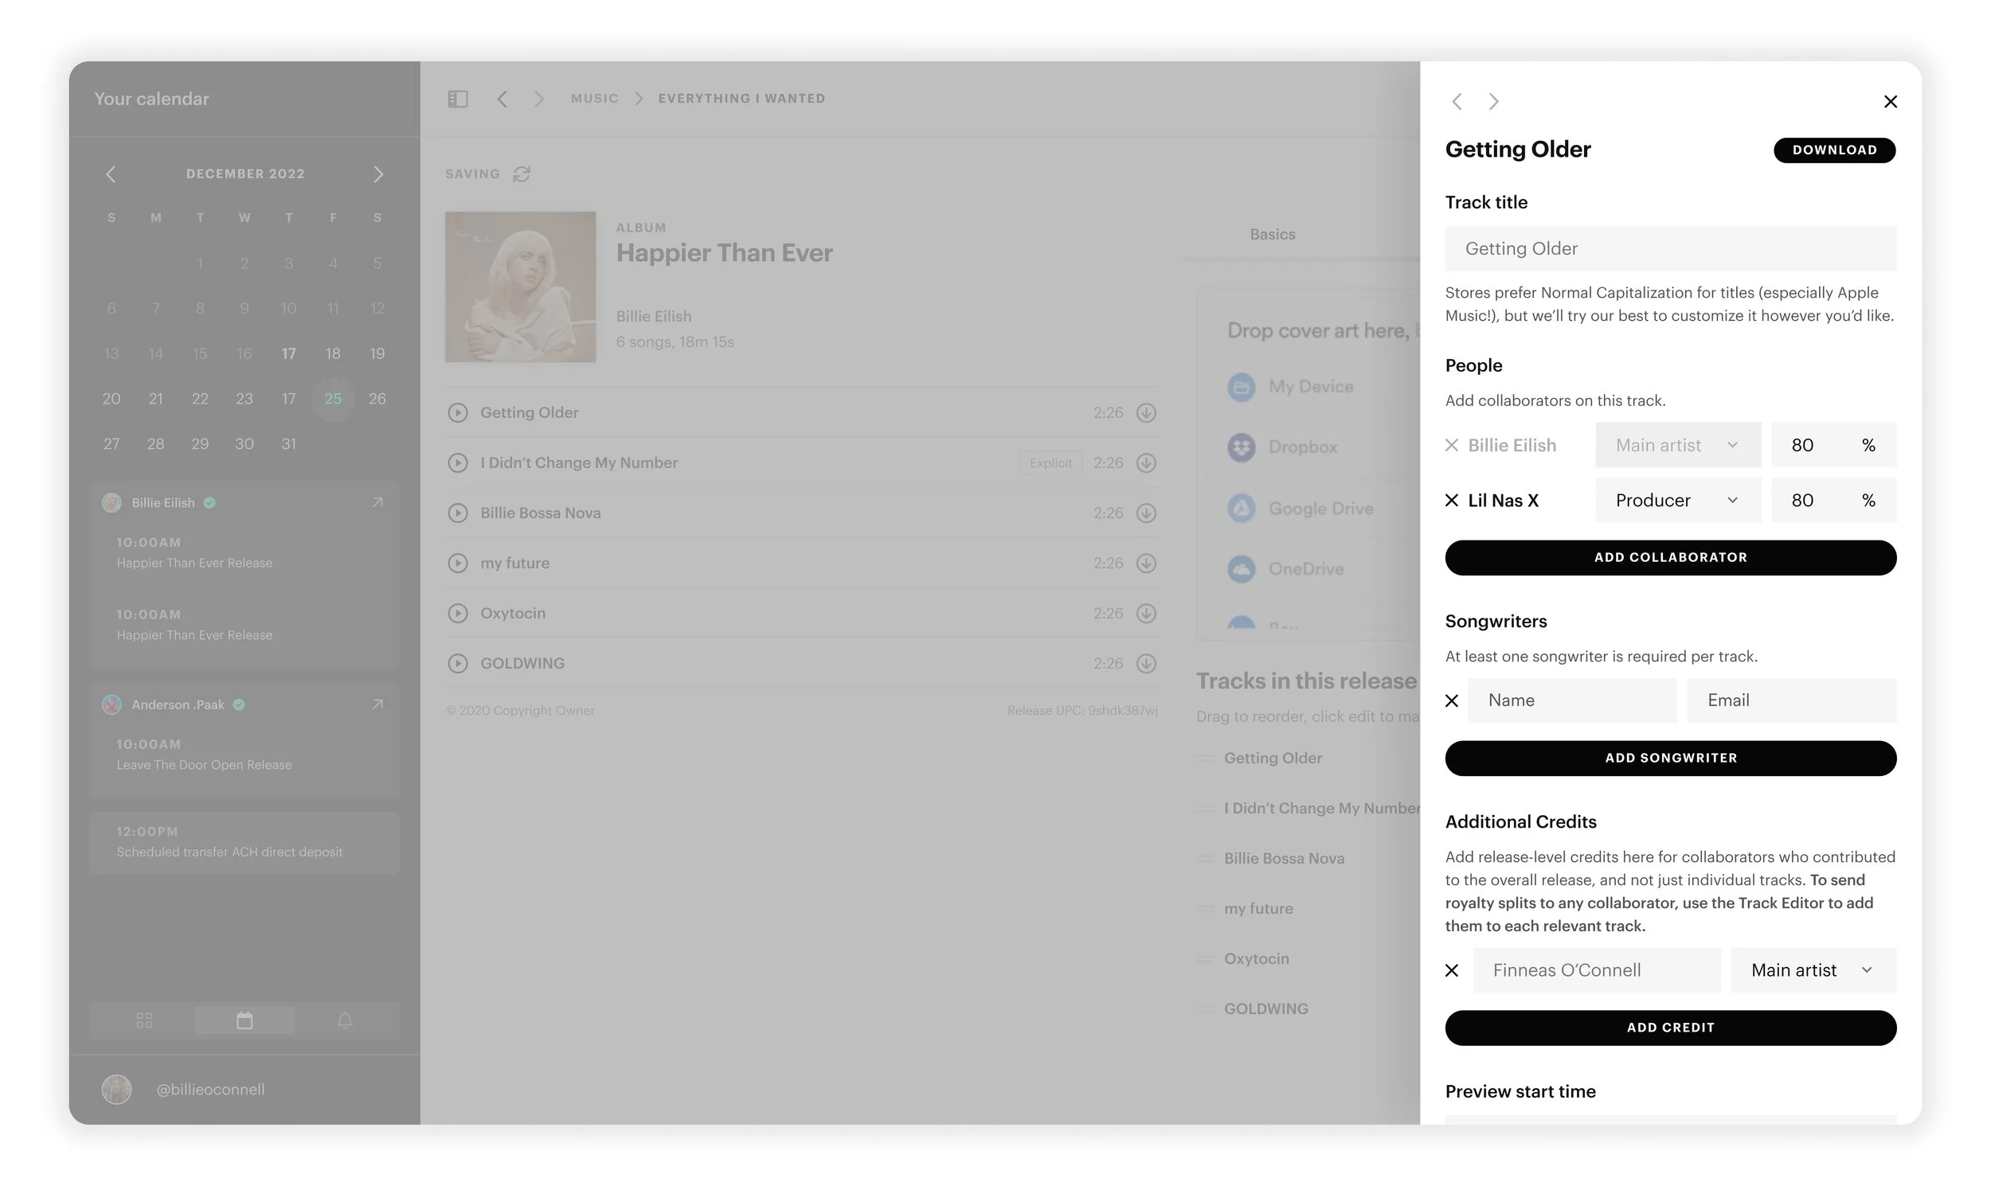Image resolution: width=1991 pixels, height=1186 pixels.
Task: Play I Didn't Change My Number
Action: [457, 462]
